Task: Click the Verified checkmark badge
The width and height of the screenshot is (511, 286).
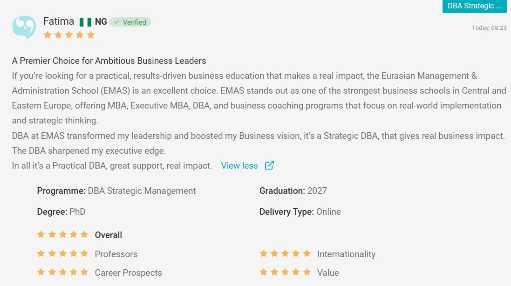Action: coord(130,22)
